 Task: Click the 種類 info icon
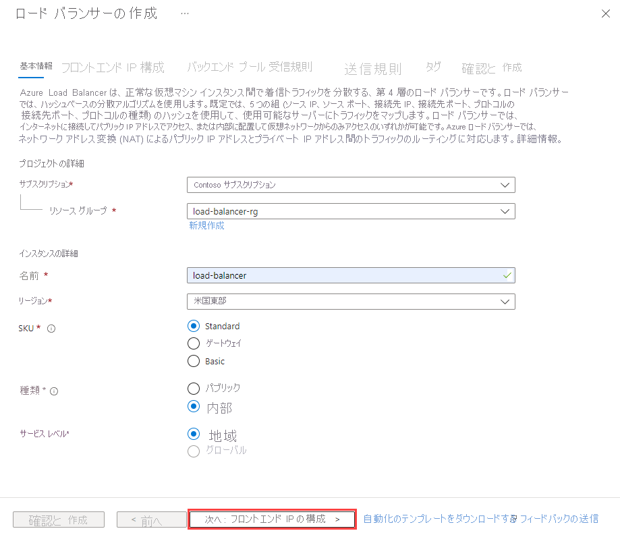click(x=54, y=391)
